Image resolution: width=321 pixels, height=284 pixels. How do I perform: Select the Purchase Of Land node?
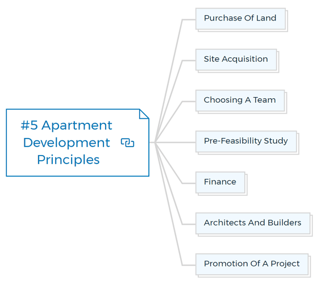[x=240, y=19]
